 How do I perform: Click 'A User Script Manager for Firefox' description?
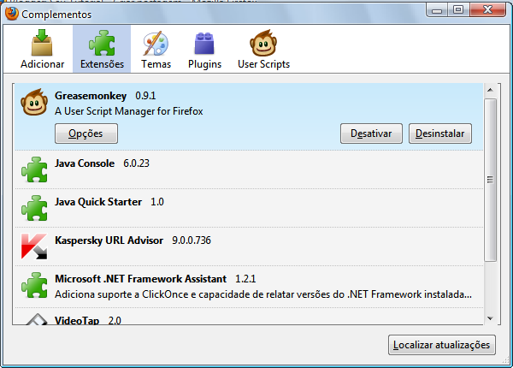click(129, 111)
